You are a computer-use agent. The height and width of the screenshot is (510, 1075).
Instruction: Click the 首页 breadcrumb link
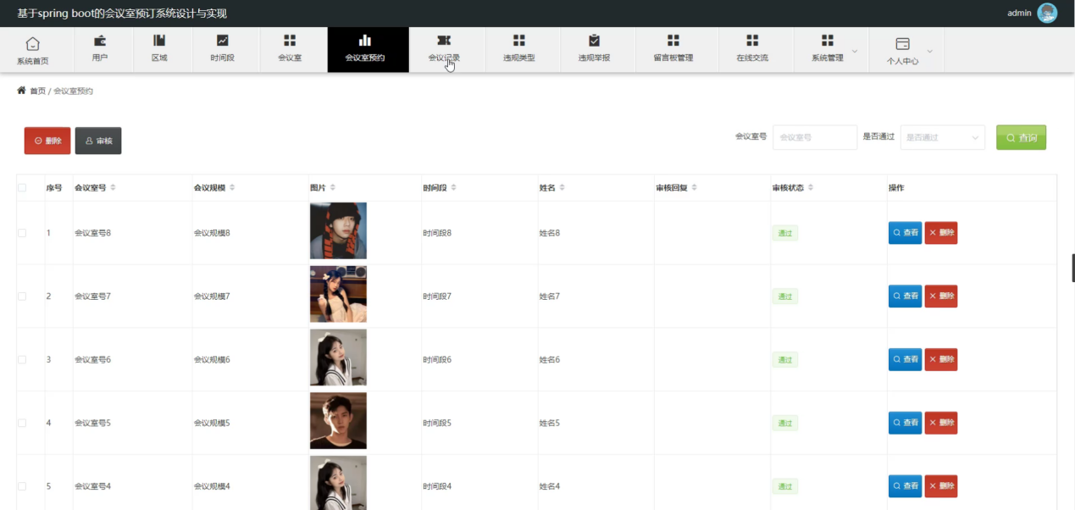37,91
